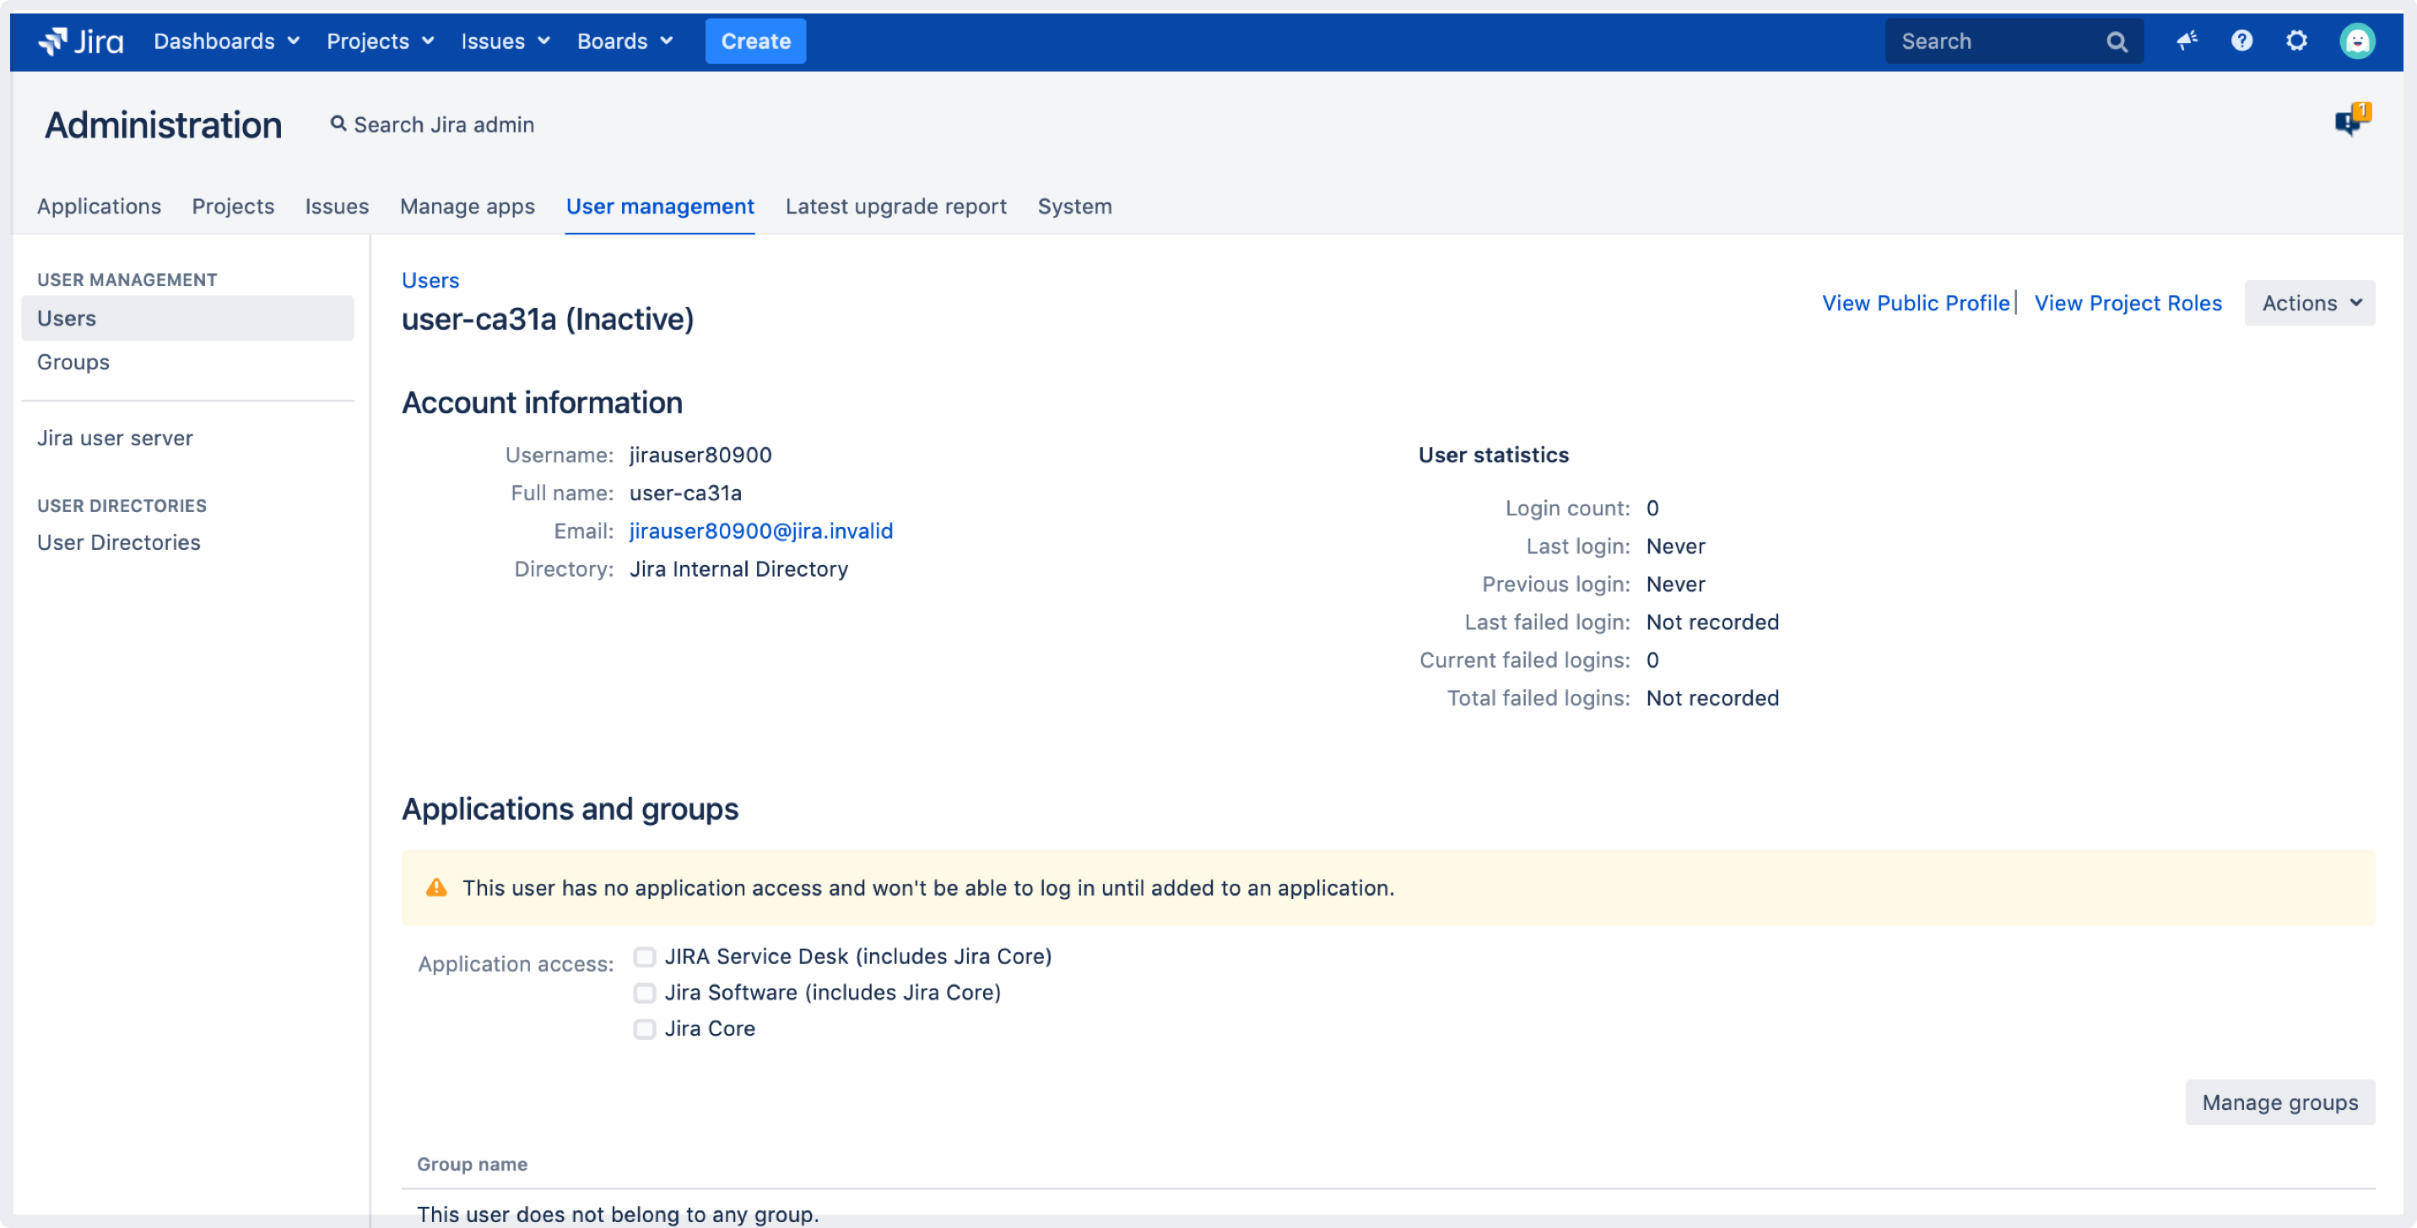The image size is (2417, 1228).
Task: Switch to the Issues admin tab
Action: [337, 207]
